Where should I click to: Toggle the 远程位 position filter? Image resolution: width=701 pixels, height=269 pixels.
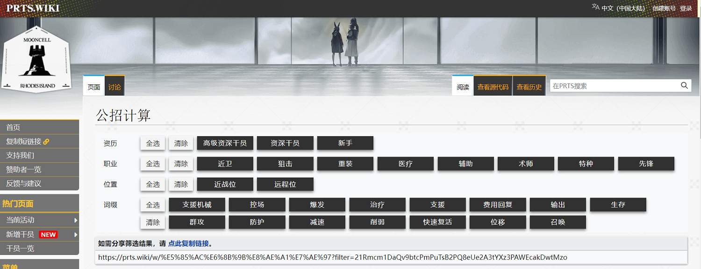tap(285, 185)
